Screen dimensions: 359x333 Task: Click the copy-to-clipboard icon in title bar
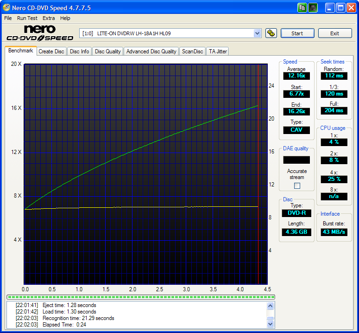302,8
